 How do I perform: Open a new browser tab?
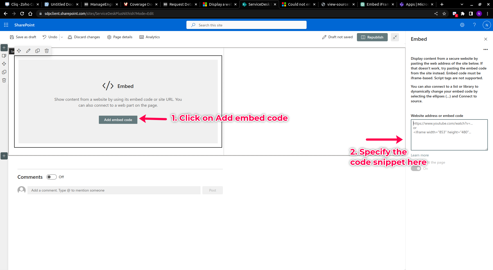pos(442,4)
